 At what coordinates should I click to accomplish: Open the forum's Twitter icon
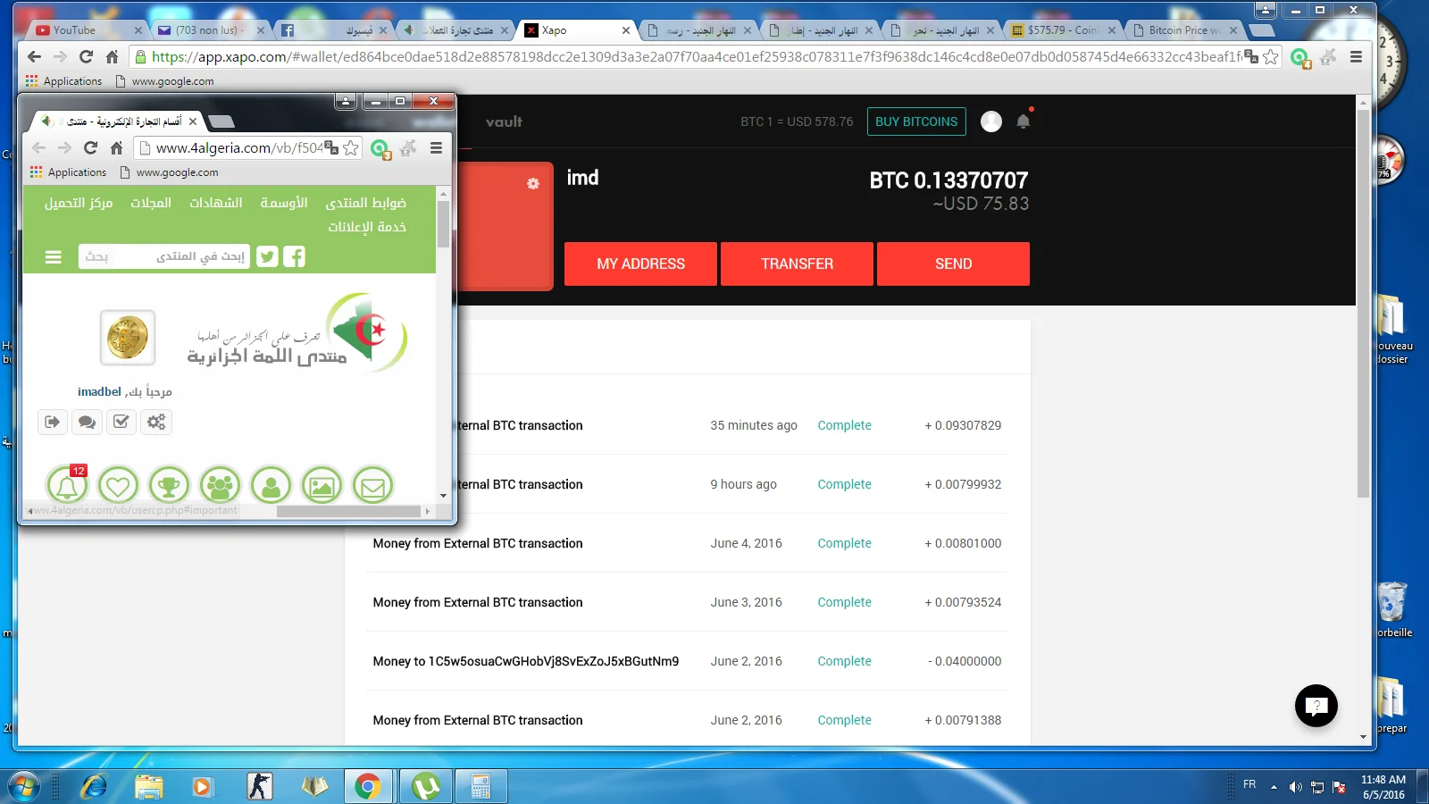click(x=267, y=257)
